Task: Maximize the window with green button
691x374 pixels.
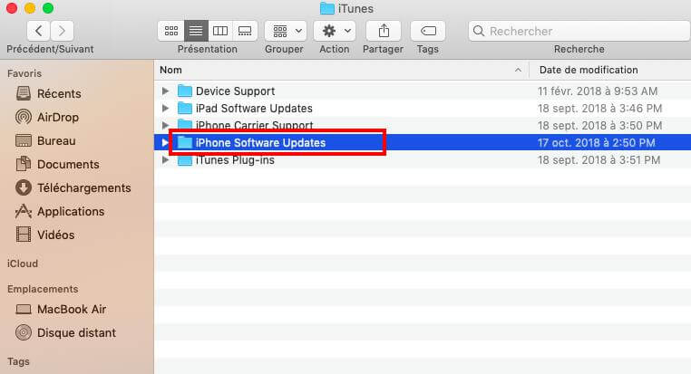Action: (x=48, y=8)
